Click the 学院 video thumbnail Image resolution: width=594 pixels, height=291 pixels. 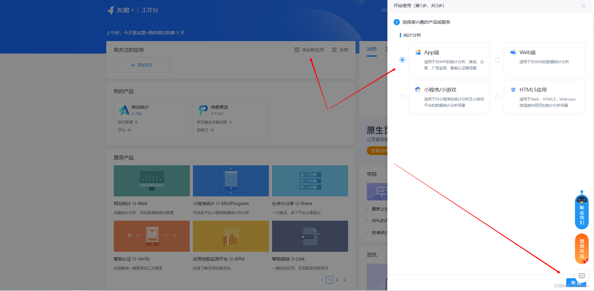[377, 191]
